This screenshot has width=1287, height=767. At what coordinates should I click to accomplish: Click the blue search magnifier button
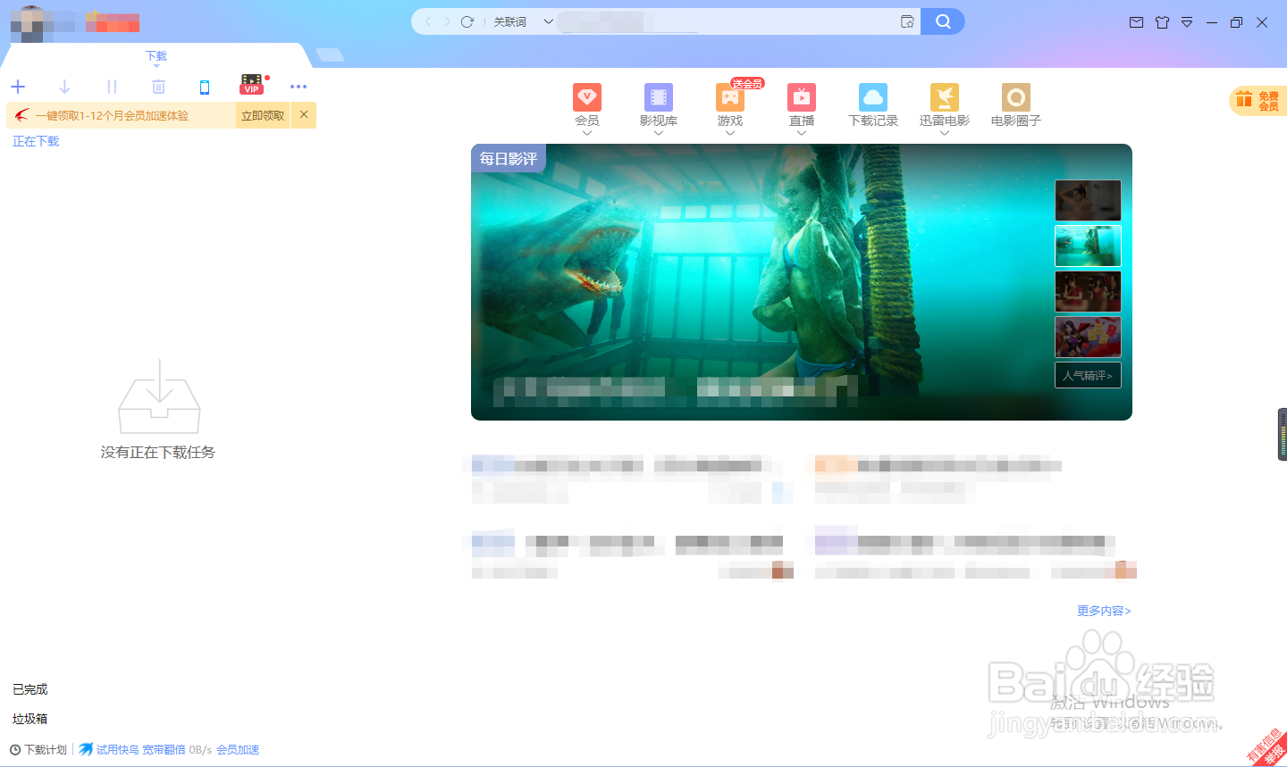[943, 21]
